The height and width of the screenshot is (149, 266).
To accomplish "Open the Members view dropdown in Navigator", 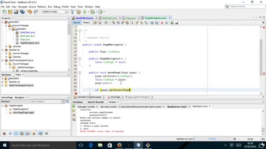I will (x=17, y=101).
